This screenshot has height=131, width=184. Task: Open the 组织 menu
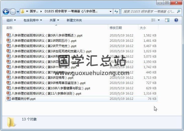click(x=11, y=20)
